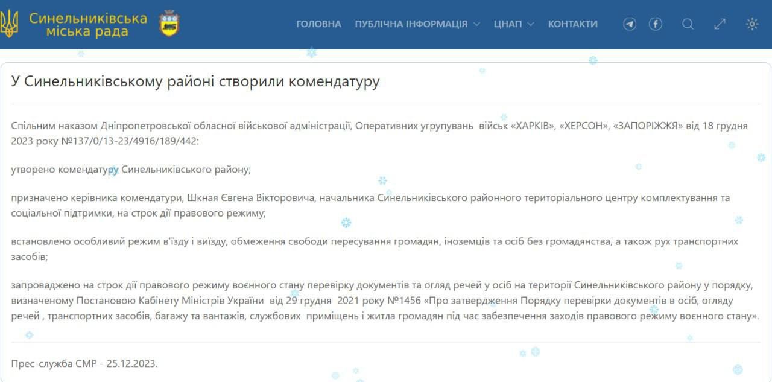Open the Facebook page icon
The height and width of the screenshot is (382, 772).
656,24
